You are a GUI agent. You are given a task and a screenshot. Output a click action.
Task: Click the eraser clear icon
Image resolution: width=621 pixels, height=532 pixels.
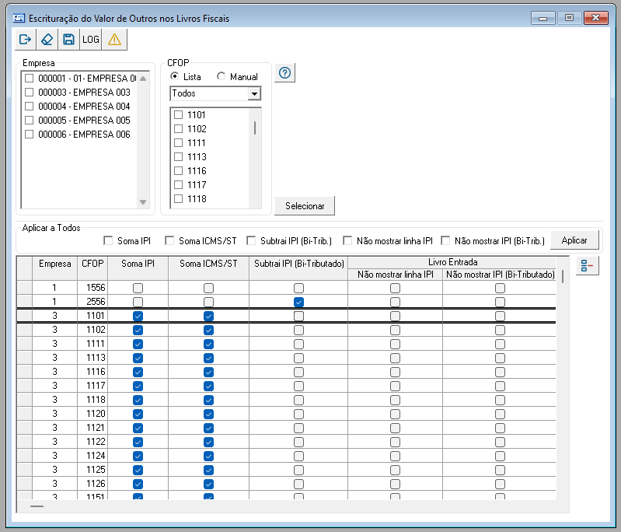(47, 39)
